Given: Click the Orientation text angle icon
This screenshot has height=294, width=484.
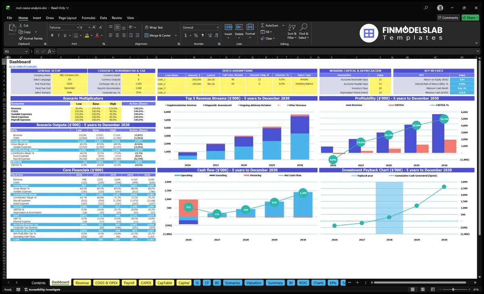Looking at the screenshot, I should point(132,27).
